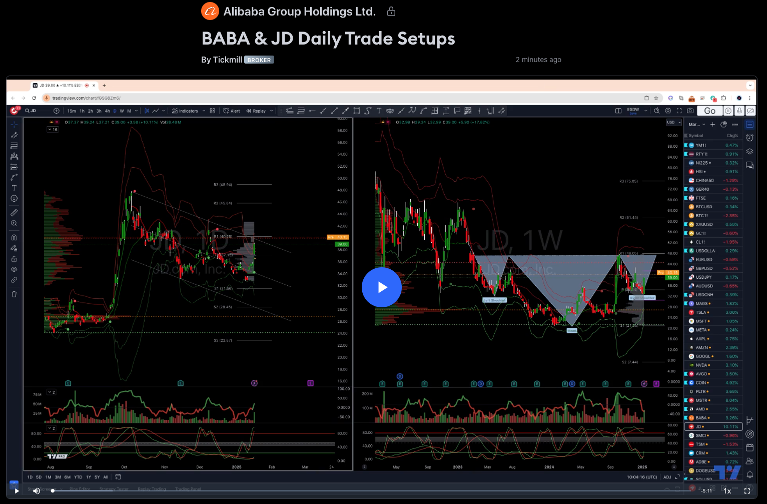Image resolution: width=767 pixels, height=504 pixels.
Task: Click the Replay button
Action: (x=256, y=111)
